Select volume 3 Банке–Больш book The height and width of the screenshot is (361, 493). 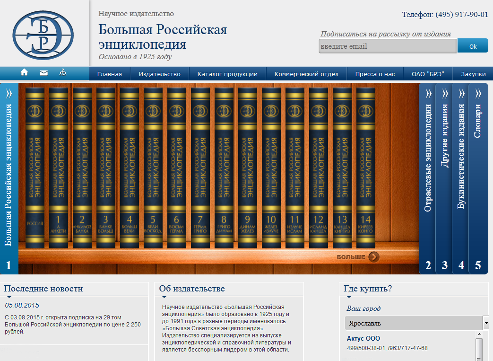(x=106, y=168)
